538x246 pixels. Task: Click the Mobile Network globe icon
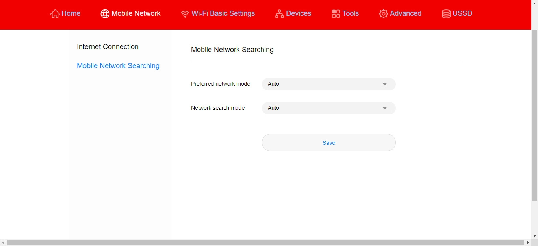105,14
